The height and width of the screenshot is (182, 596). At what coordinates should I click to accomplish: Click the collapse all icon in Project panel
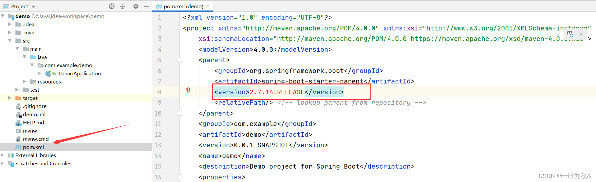tap(122, 6)
